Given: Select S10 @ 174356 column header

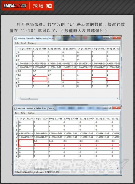Looking at the screenshot, I should [x=71, y=119].
